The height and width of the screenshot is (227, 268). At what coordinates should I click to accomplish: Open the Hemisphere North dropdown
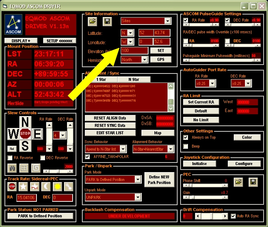click(x=144, y=60)
